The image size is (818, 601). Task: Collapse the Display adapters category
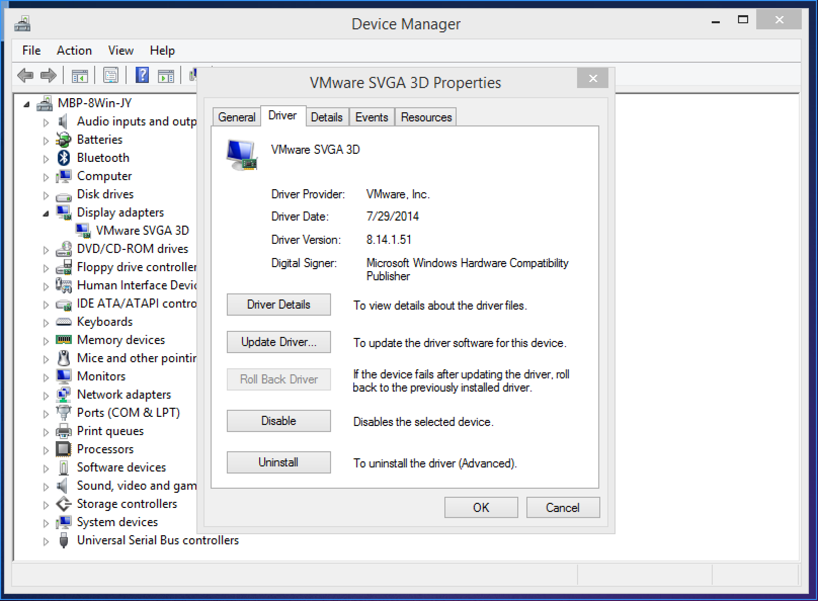tap(46, 214)
